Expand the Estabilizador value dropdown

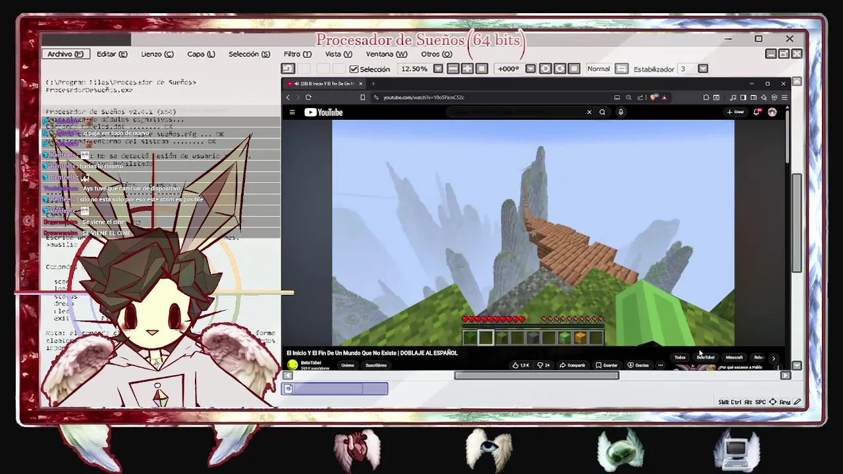(703, 68)
